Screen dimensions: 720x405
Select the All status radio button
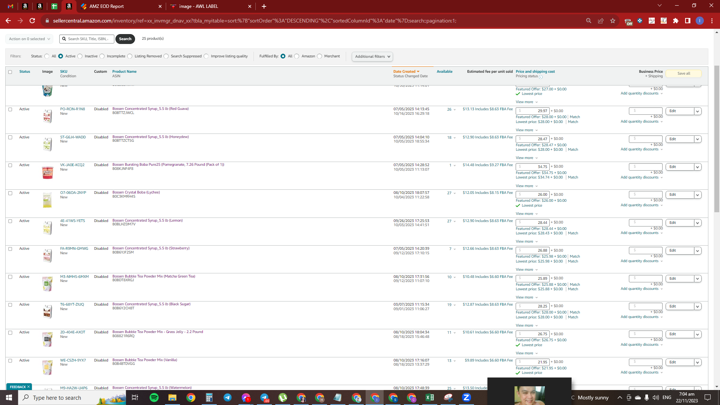[47, 56]
